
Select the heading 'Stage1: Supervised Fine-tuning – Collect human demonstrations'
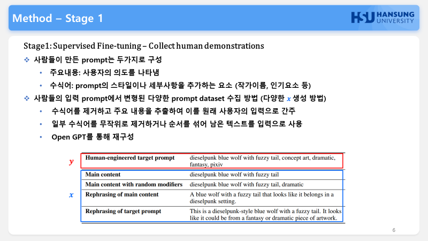coord(143,46)
